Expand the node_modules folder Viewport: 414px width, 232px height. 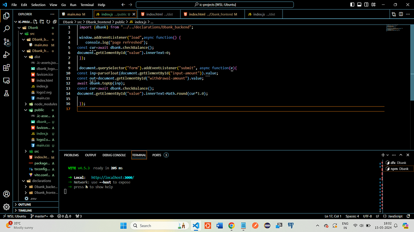25,104
